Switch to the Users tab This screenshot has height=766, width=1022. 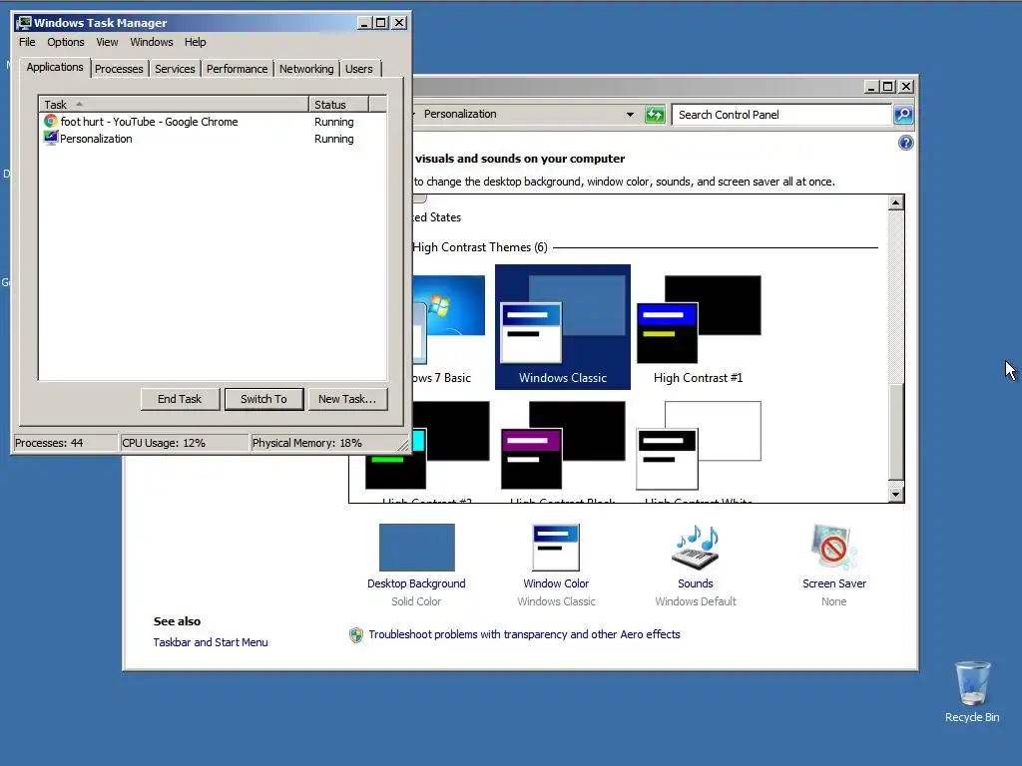359,69
